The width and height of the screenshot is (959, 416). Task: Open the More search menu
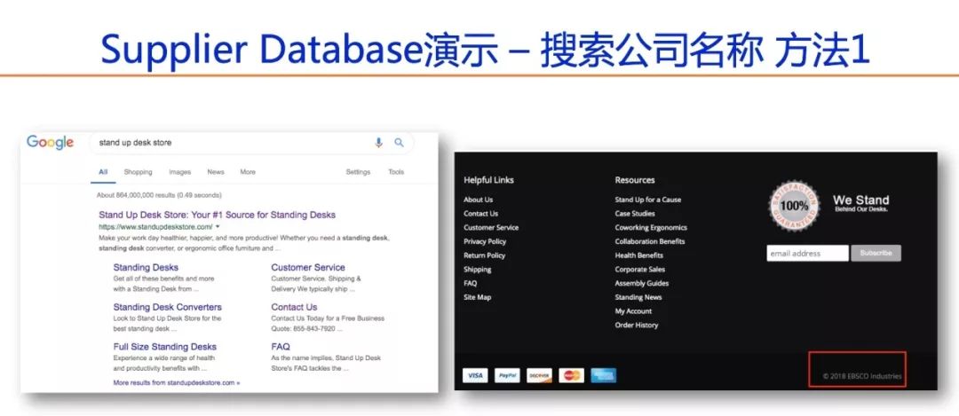pyautogui.click(x=248, y=172)
